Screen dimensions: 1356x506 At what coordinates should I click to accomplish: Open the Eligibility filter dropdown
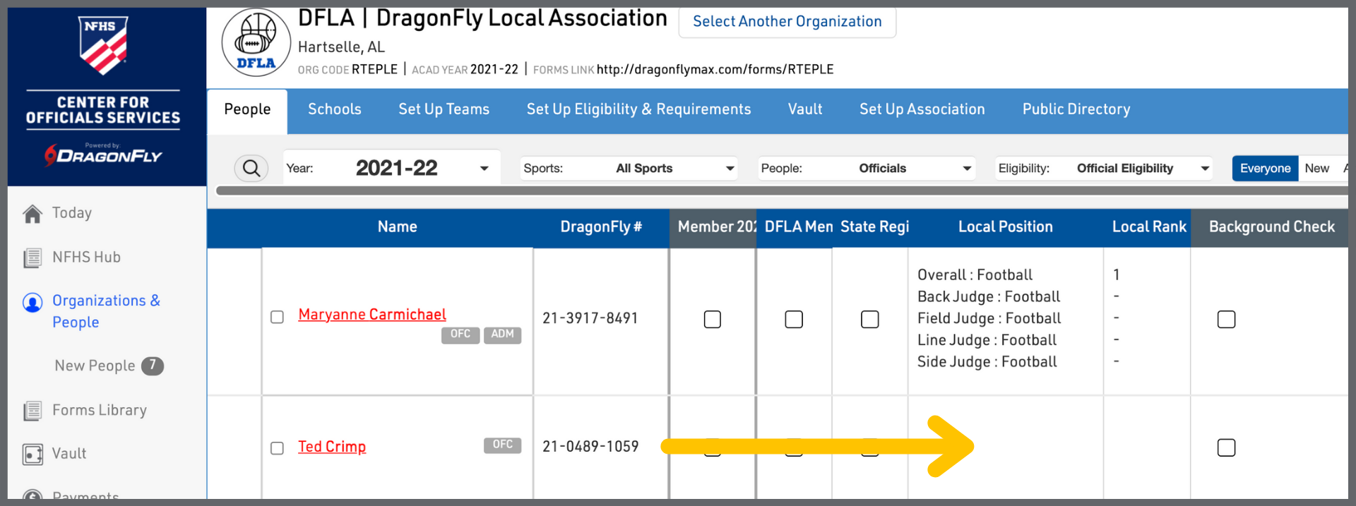[1104, 169]
